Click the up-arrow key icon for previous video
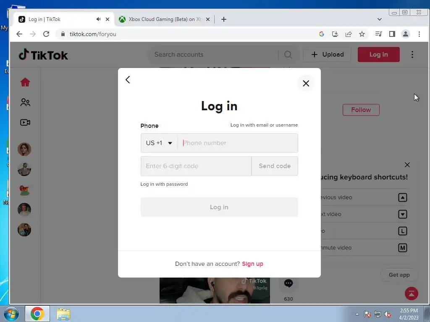The width and height of the screenshot is (430, 322). coord(402,197)
